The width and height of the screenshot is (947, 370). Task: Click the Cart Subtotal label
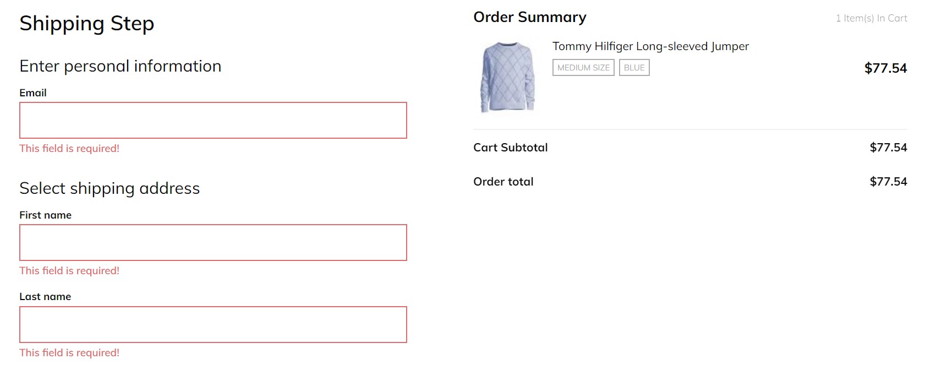511,148
